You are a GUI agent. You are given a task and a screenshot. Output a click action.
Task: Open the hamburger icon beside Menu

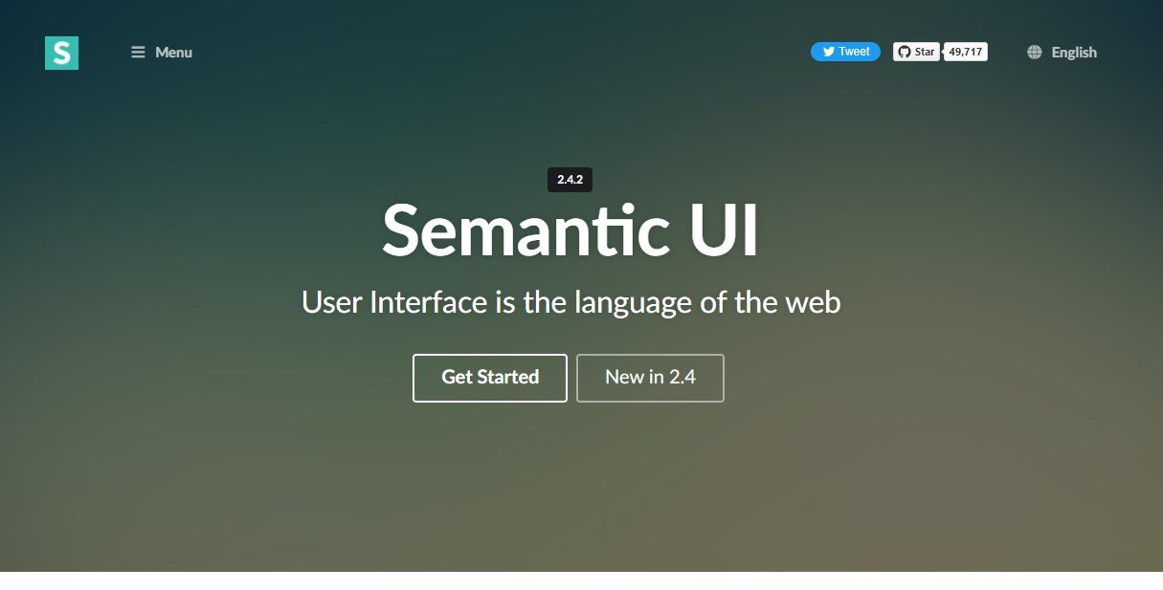click(x=138, y=53)
